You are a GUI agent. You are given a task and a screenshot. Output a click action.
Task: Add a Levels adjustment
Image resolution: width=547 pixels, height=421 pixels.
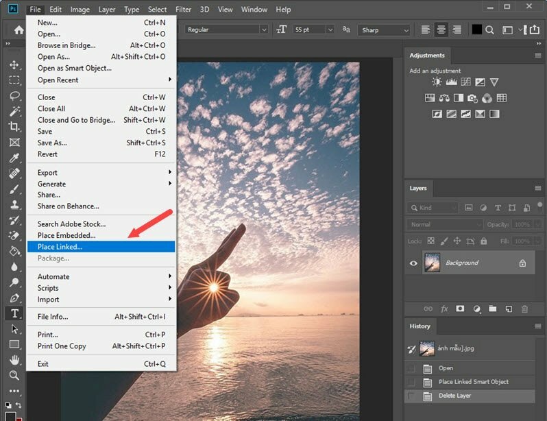[x=451, y=82]
